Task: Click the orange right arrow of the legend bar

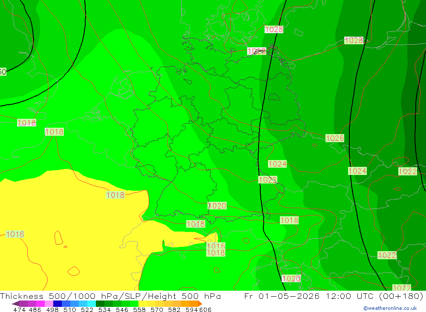Action: point(200,303)
